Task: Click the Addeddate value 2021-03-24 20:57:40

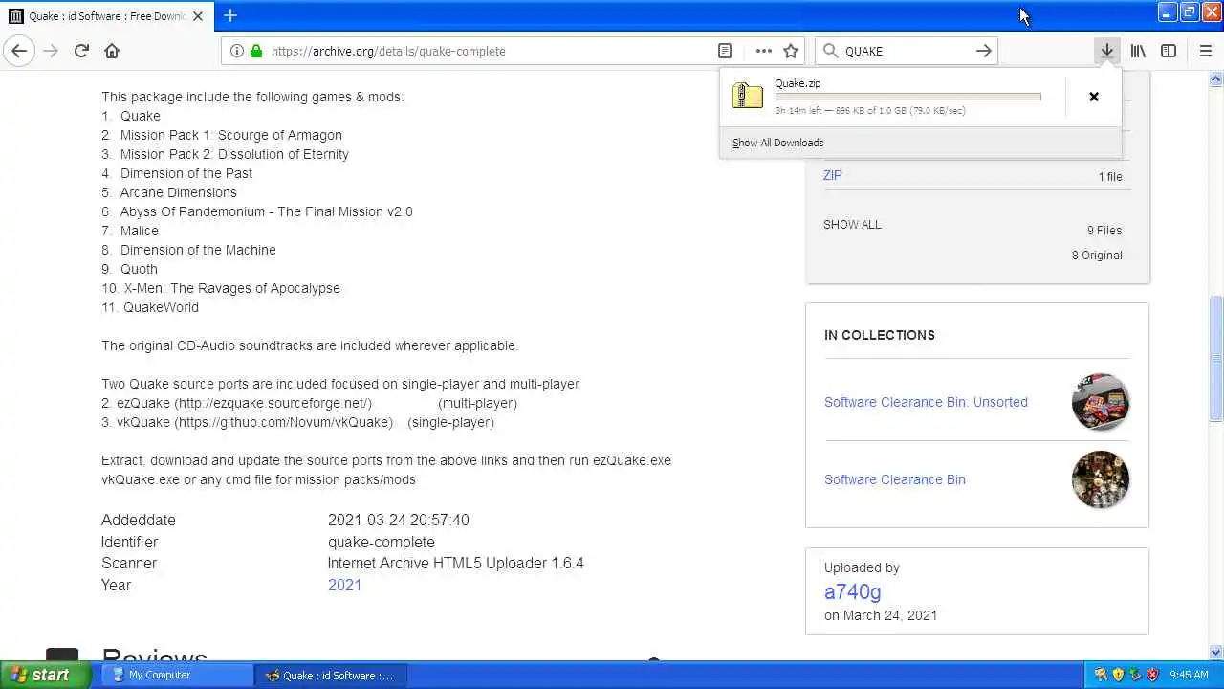Action: (398, 521)
